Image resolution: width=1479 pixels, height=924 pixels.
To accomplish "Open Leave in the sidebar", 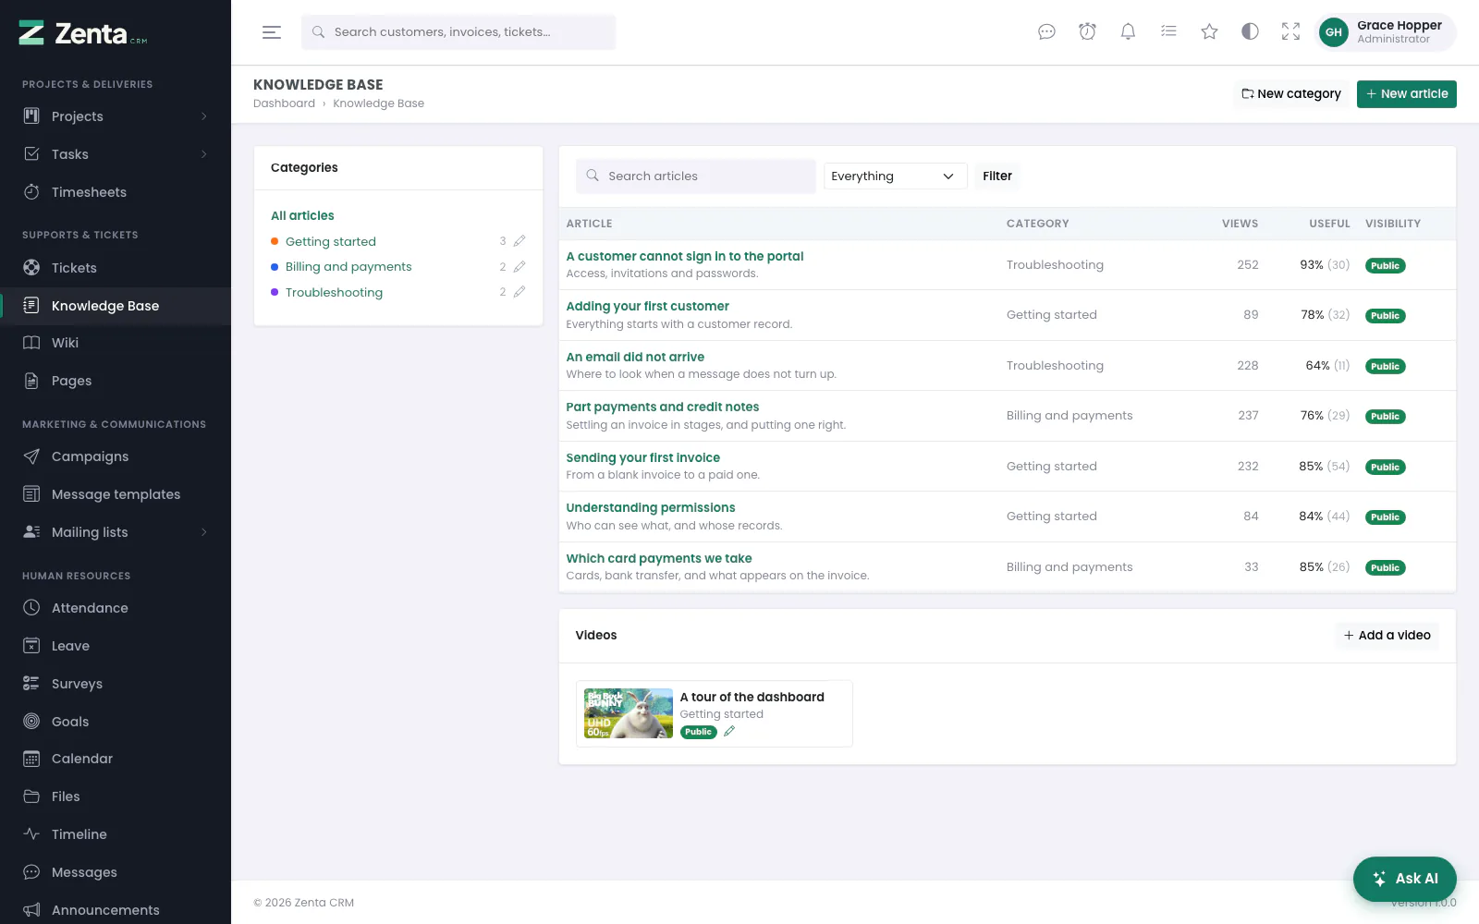I will pyautogui.click(x=116, y=646).
